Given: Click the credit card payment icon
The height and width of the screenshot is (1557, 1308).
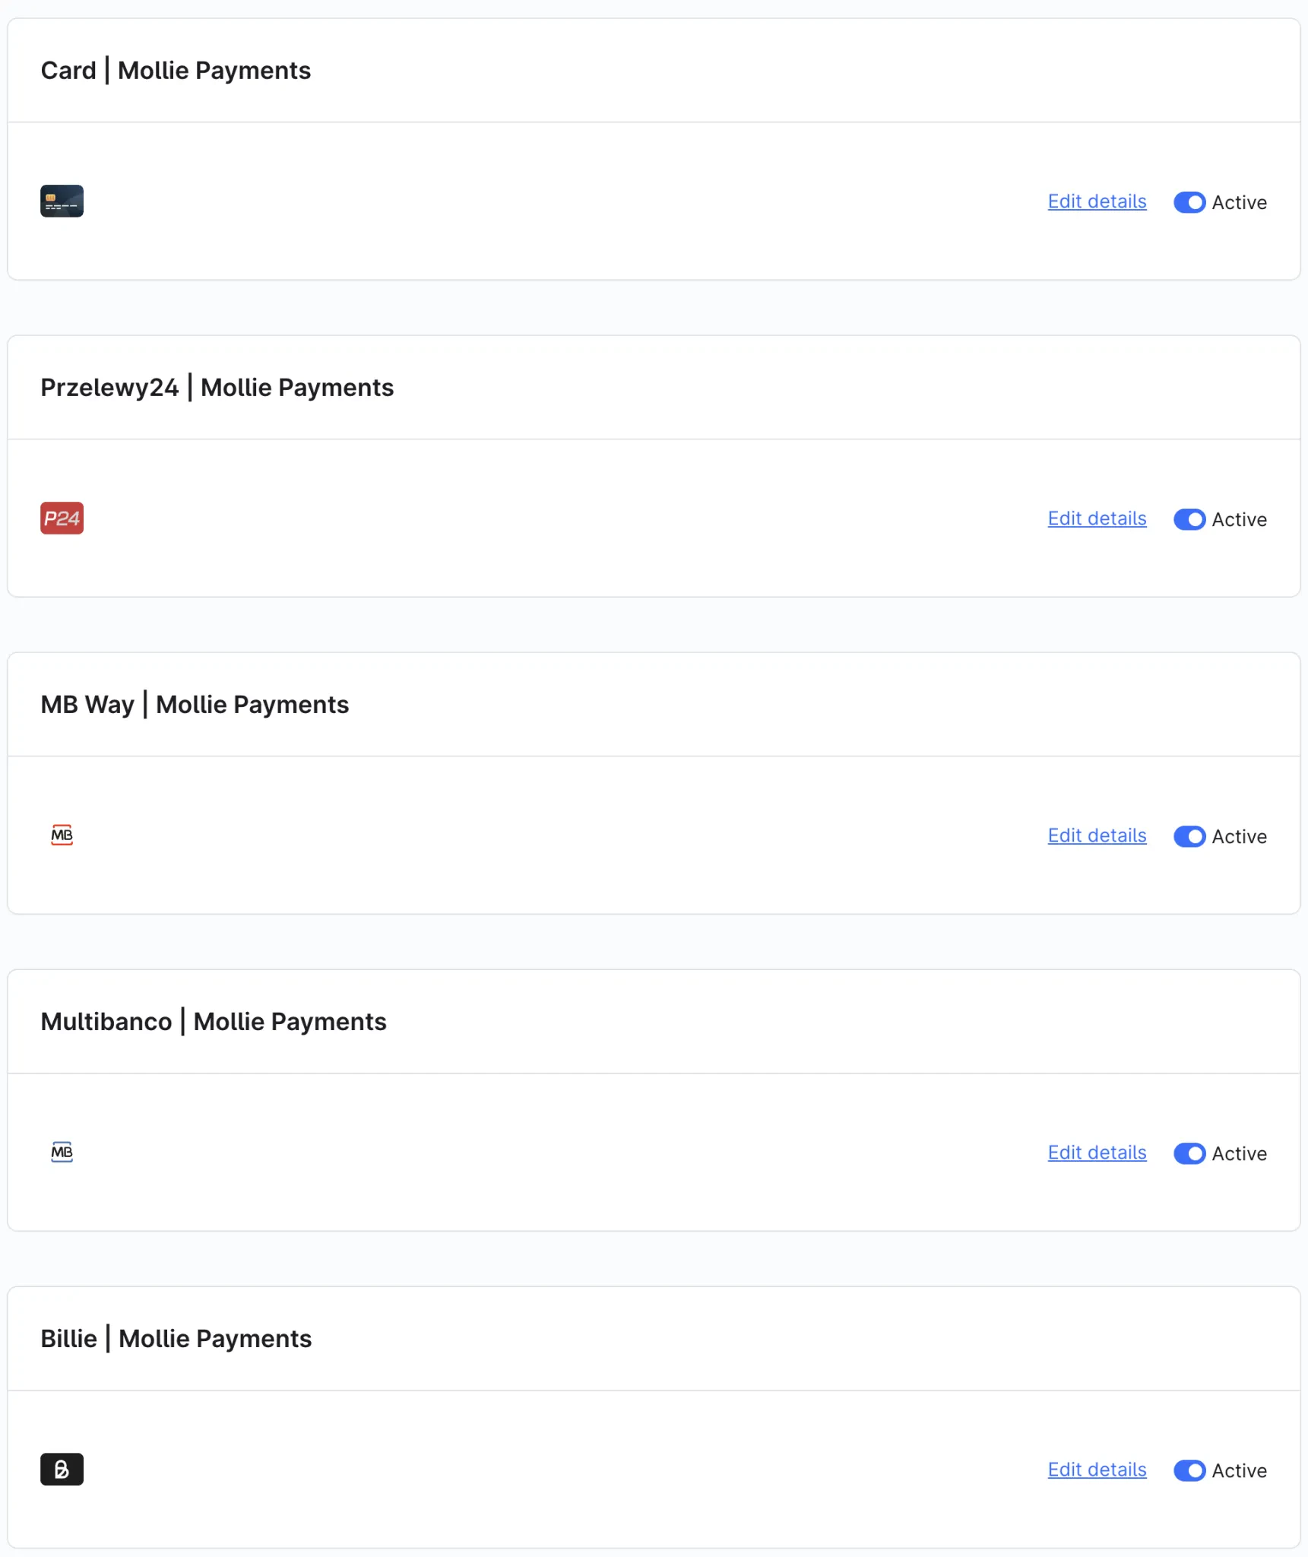Looking at the screenshot, I should click(62, 201).
